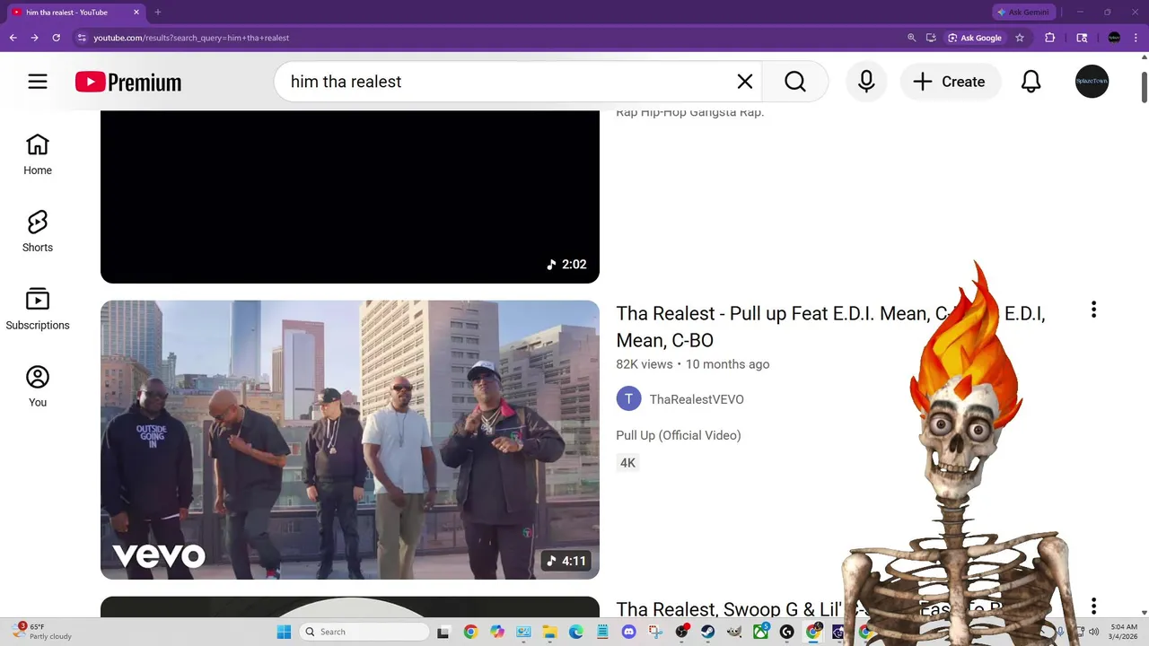Click the youtube.com URL in the address bar

(191, 38)
